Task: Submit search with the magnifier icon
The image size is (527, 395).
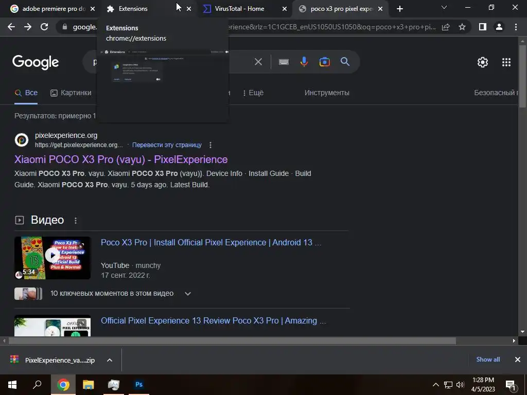Action: (x=345, y=62)
